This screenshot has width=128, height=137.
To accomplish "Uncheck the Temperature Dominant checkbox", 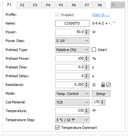I will [x=57, y=128].
